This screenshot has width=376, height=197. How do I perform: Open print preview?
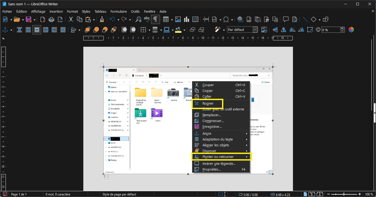tap(60, 19)
